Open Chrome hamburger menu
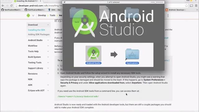Screen dimensions: 199x112 click(x=196, y=6)
